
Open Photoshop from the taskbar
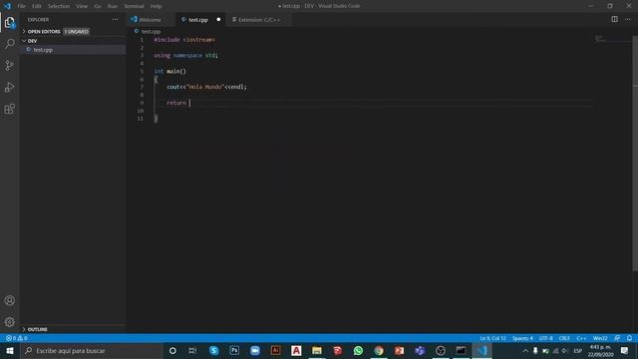pyautogui.click(x=234, y=350)
